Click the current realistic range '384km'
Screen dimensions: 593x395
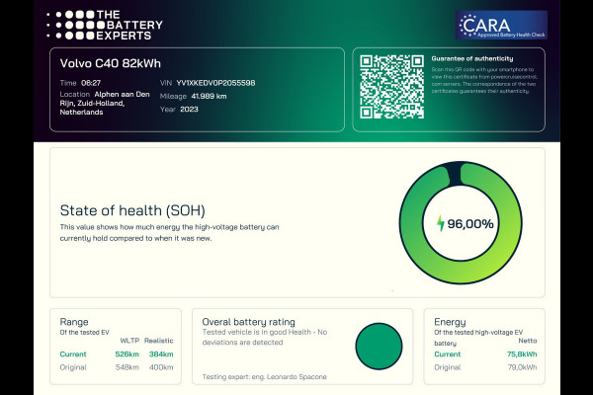coord(161,355)
